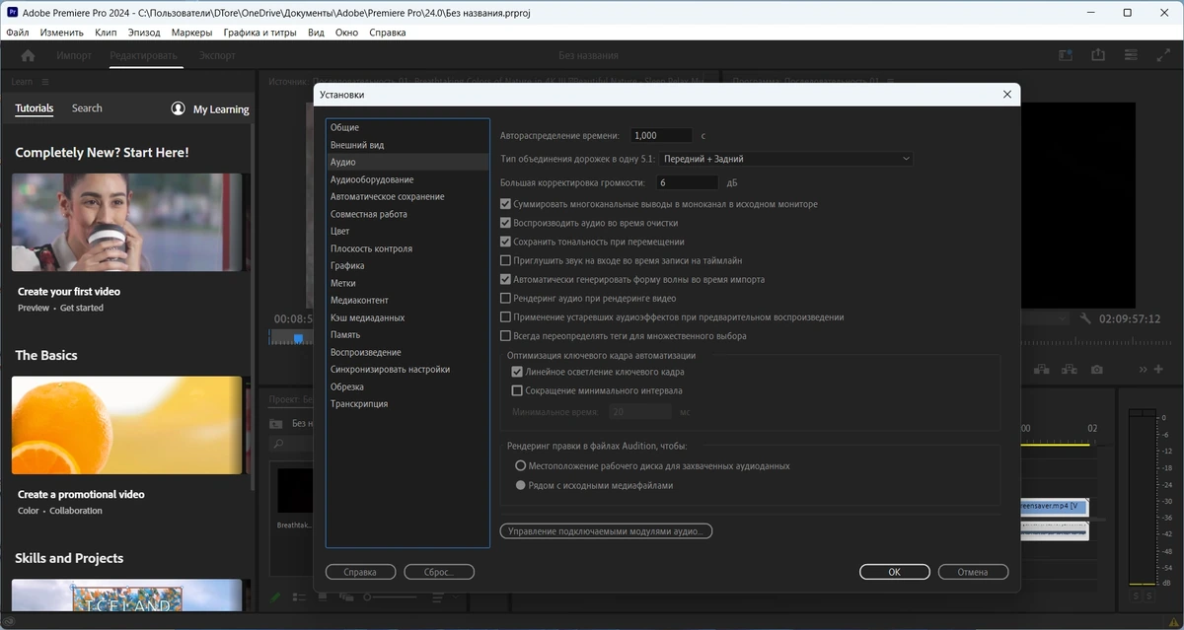The height and width of the screenshot is (630, 1184).
Task: Select 'Местоположение рабочего диска' radio option
Action: 521,465
